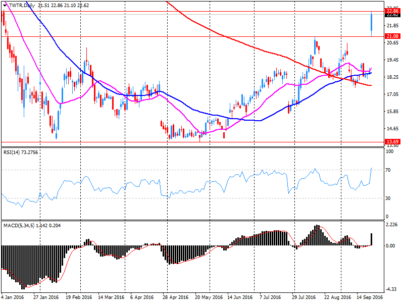Click the 21.85 price axis value

pos(393,26)
